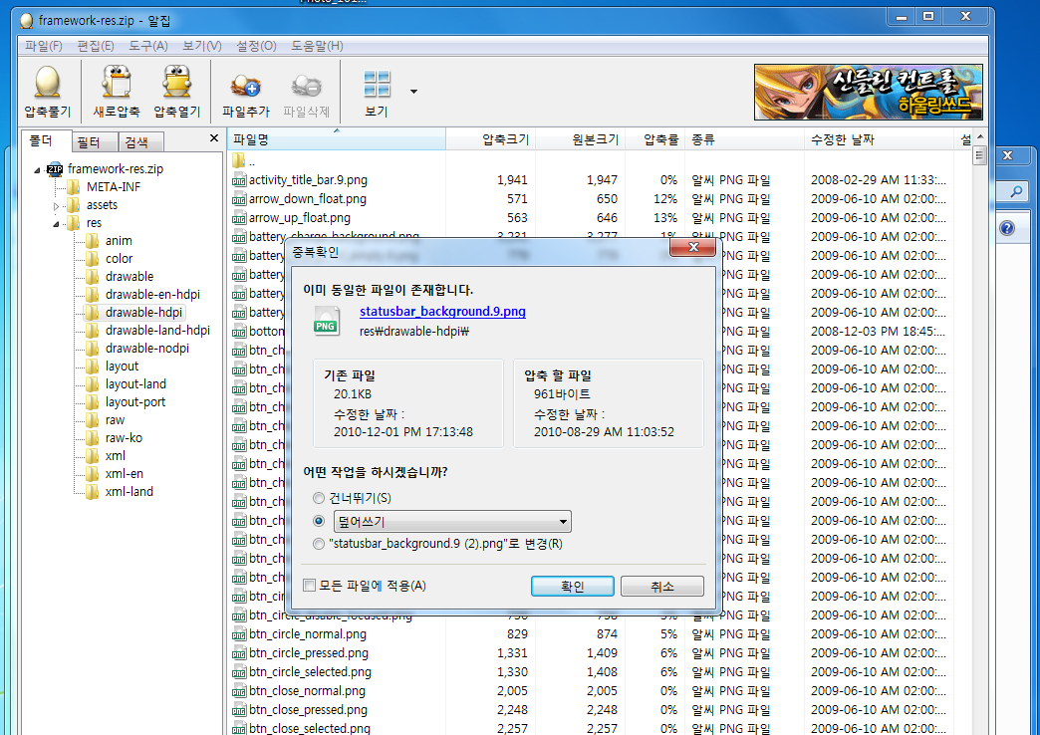Click the 확인 (OK) button
The width and height of the screenshot is (1040, 735).
coord(572,587)
